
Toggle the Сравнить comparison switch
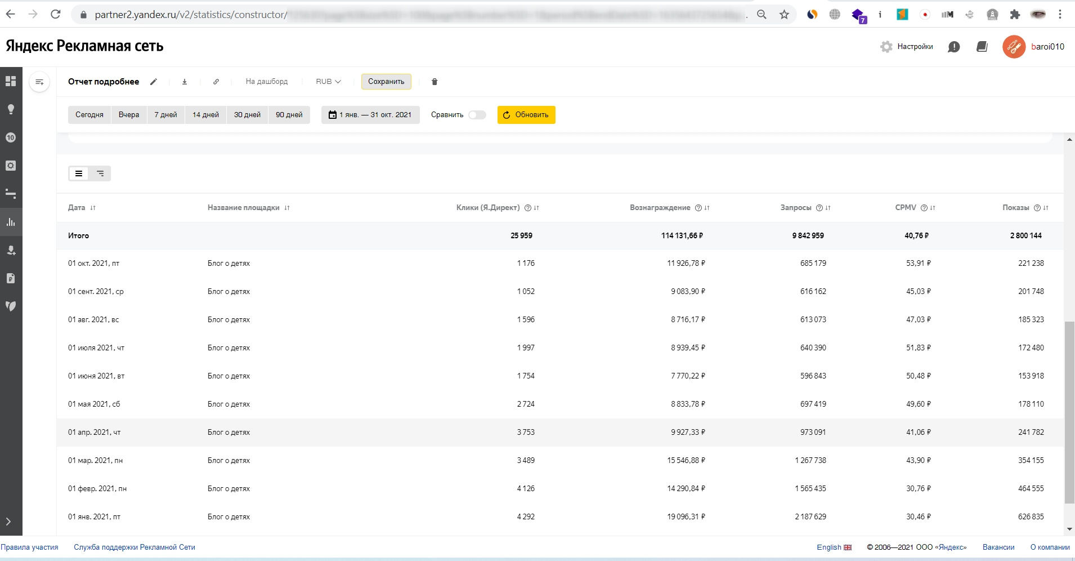[477, 115]
